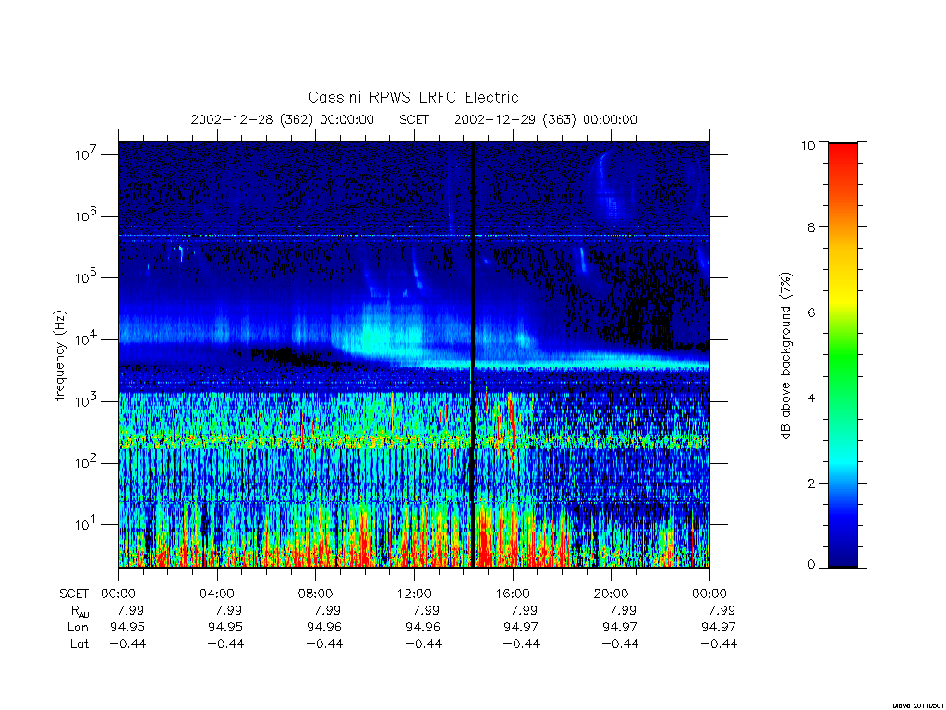Click the color bar value '6'
Image resolution: width=946 pixels, height=710 pixels.
point(811,312)
